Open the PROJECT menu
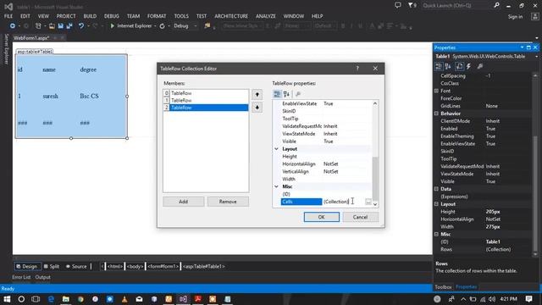The image size is (542, 305). click(66, 16)
